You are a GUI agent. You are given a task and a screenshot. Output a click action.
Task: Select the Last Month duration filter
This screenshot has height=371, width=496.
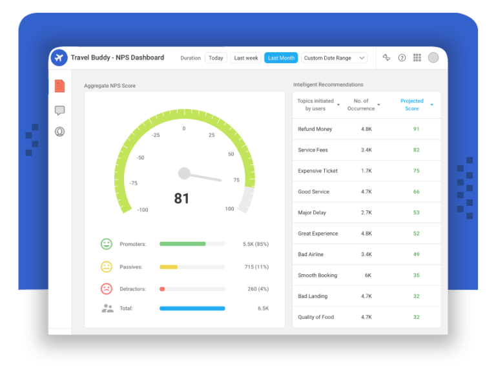pyautogui.click(x=281, y=58)
